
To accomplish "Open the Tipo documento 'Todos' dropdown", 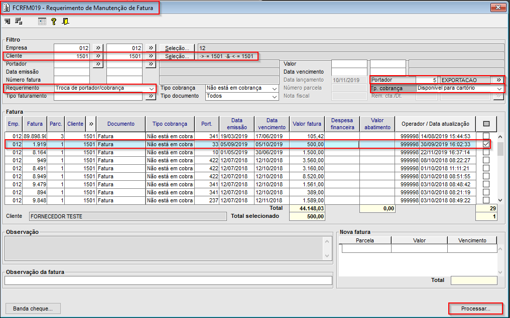I will (275, 96).
